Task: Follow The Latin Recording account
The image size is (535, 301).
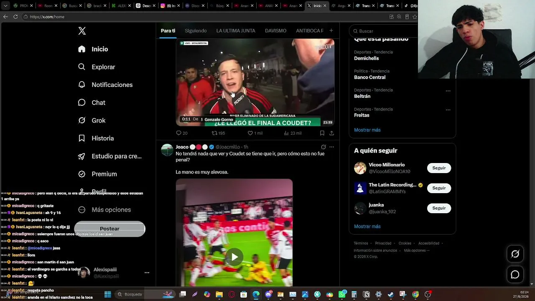Action: [x=439, y=188]
